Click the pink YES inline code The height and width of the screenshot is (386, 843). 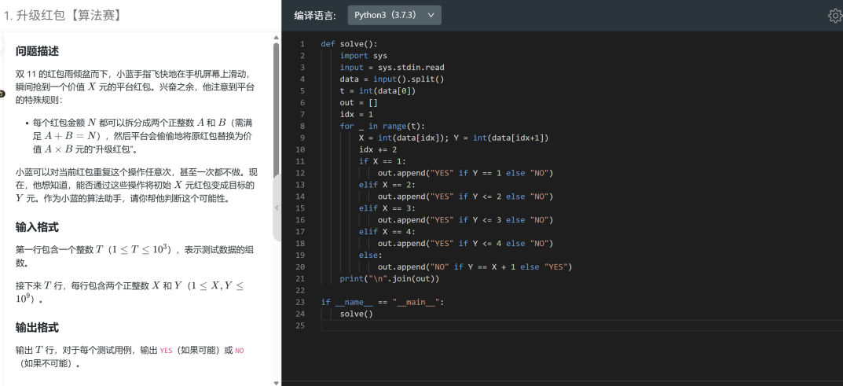coord(166,351)
